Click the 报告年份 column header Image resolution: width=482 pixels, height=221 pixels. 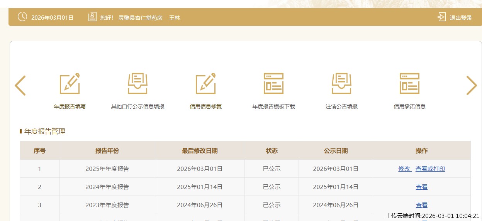(x=107, y=151)
